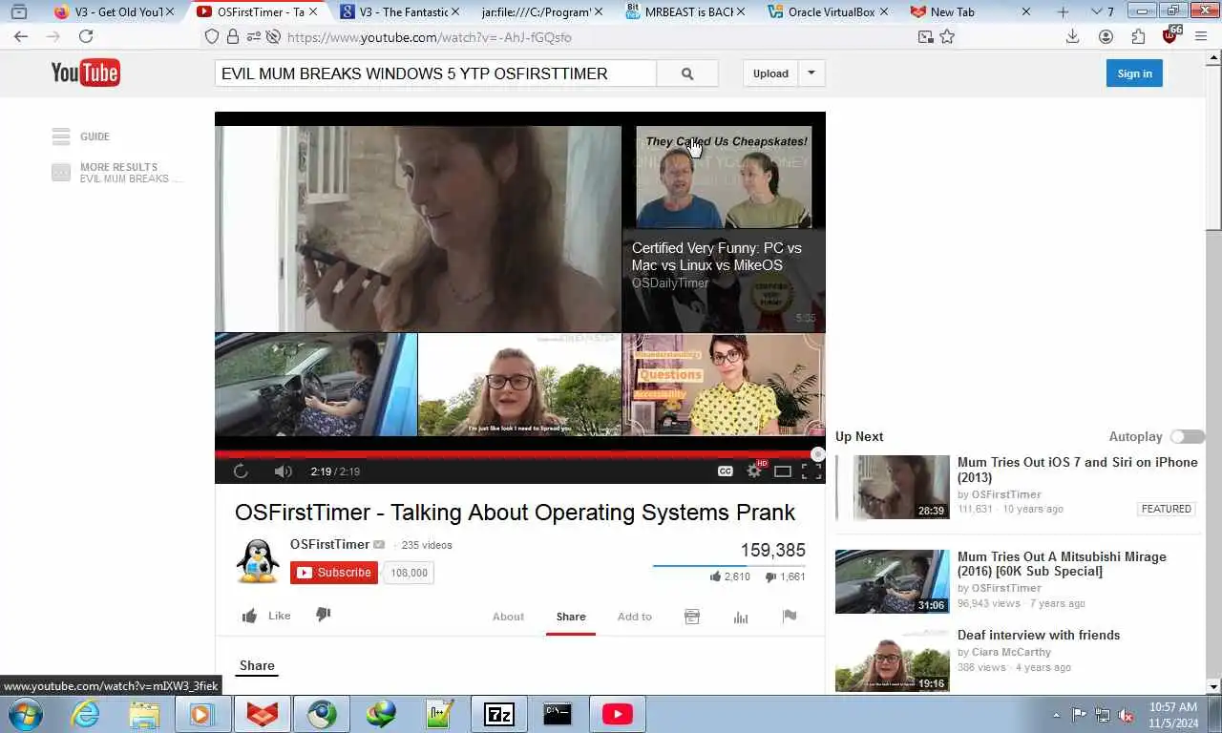Open the Add to option
The image size is (1222, 733).
[634, 617]
